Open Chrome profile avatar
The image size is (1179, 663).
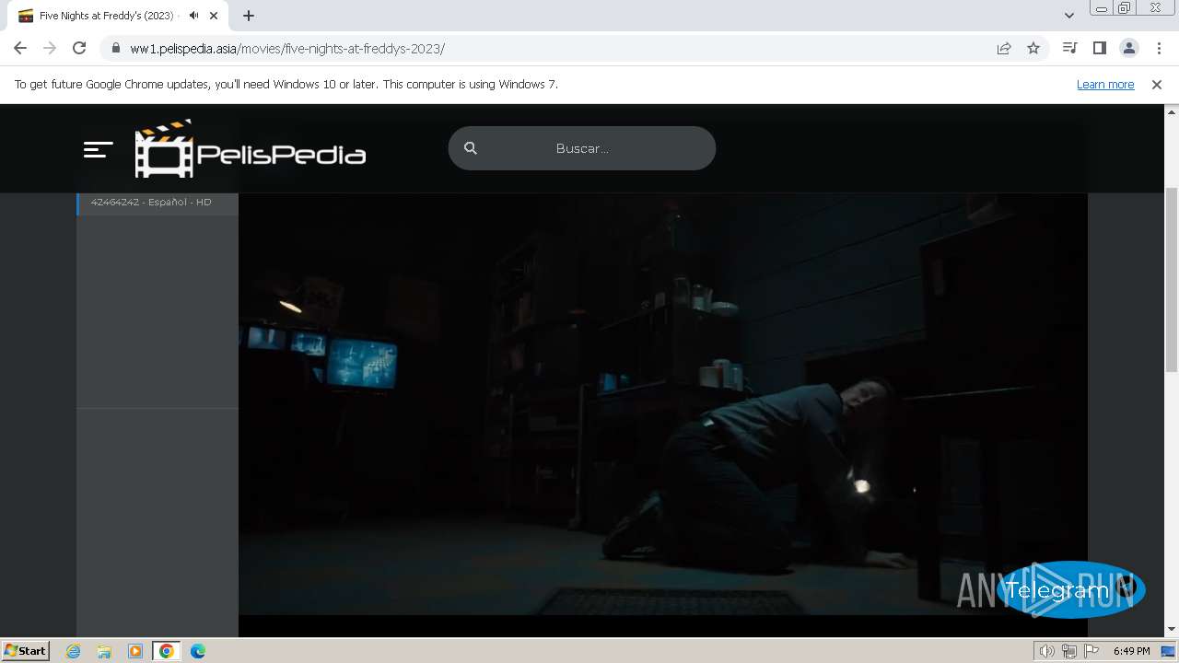tap(1128, 48)
